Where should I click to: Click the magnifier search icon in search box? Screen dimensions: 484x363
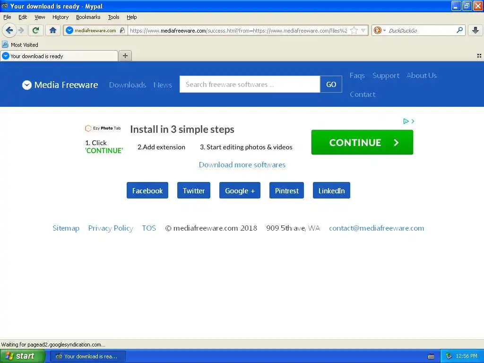click(x=459, y=30)
